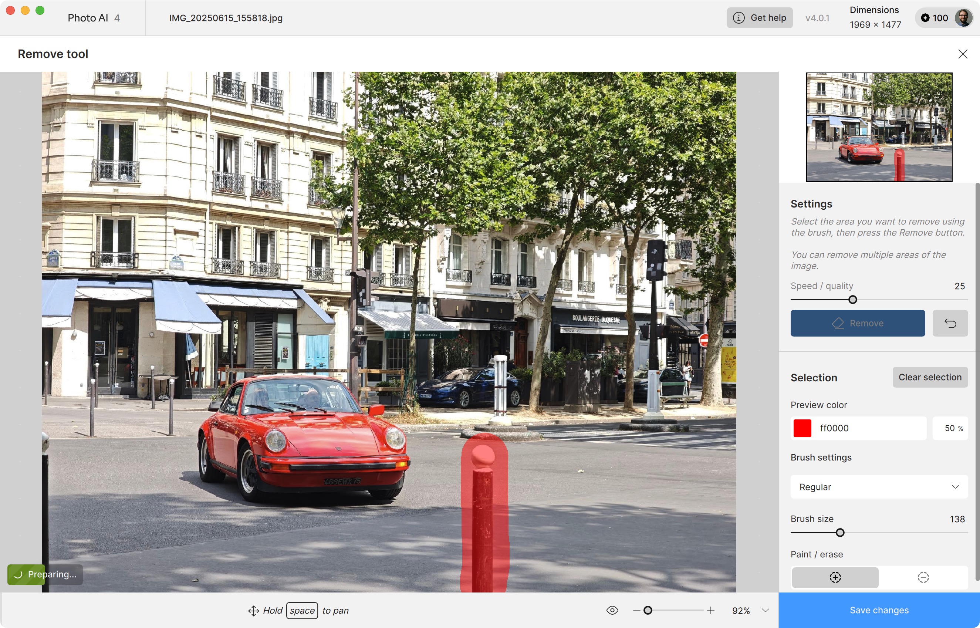Image resolution: width=980 pixels, height=628 pixels.
Task: Switch to the erase brush mode icon
Action: coord(923,577)
